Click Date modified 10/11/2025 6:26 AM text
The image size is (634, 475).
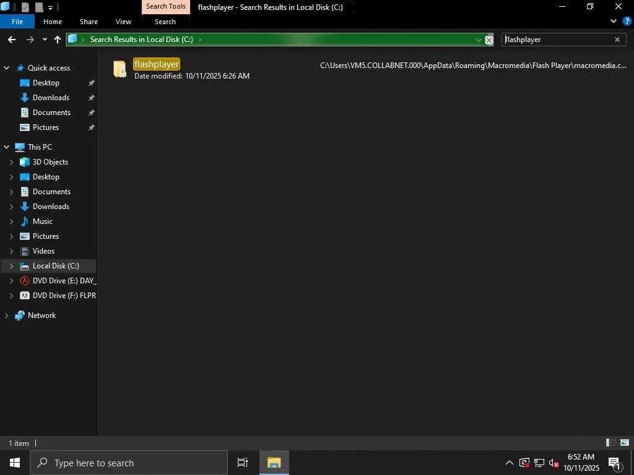pos(192,76)
